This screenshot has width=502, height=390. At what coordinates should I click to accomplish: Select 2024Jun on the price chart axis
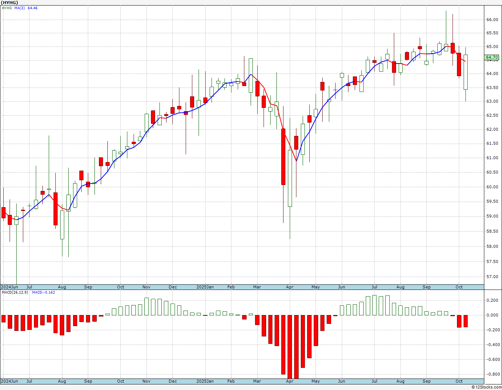pos(9,287)
